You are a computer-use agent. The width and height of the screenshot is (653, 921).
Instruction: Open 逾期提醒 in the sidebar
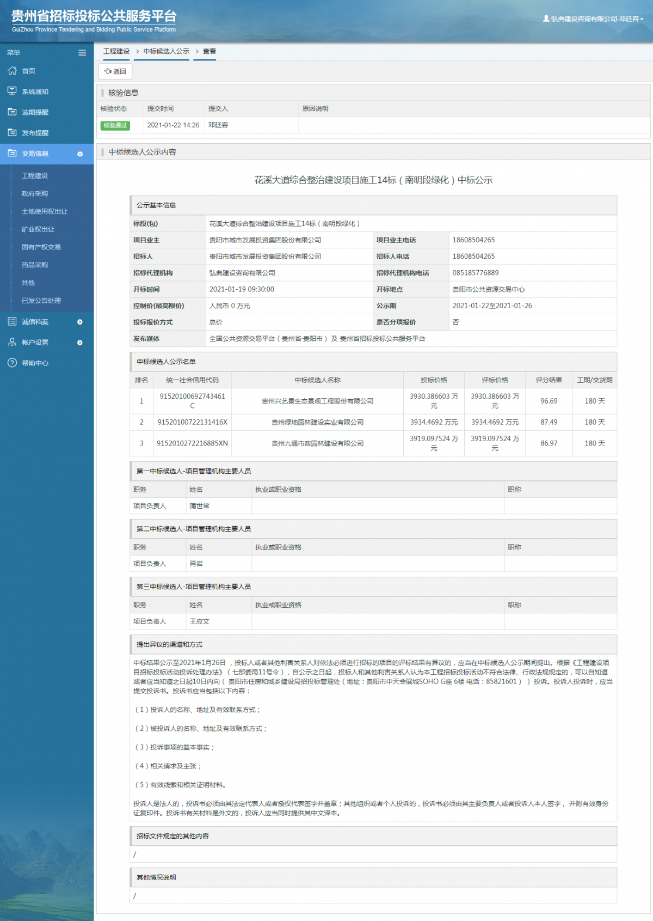tap(35, 113)
